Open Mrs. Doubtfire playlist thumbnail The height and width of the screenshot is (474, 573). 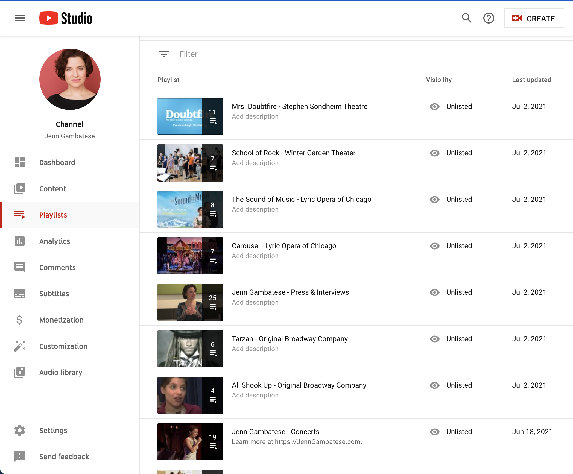click(x=190, y=116)
